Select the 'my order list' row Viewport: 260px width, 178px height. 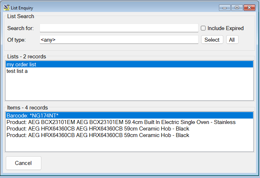pyautogui.click(x=129, y=64)
